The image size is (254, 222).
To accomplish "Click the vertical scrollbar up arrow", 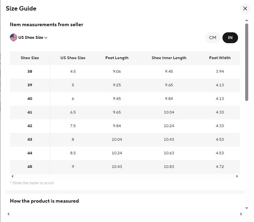I will (x=247, y=21).
